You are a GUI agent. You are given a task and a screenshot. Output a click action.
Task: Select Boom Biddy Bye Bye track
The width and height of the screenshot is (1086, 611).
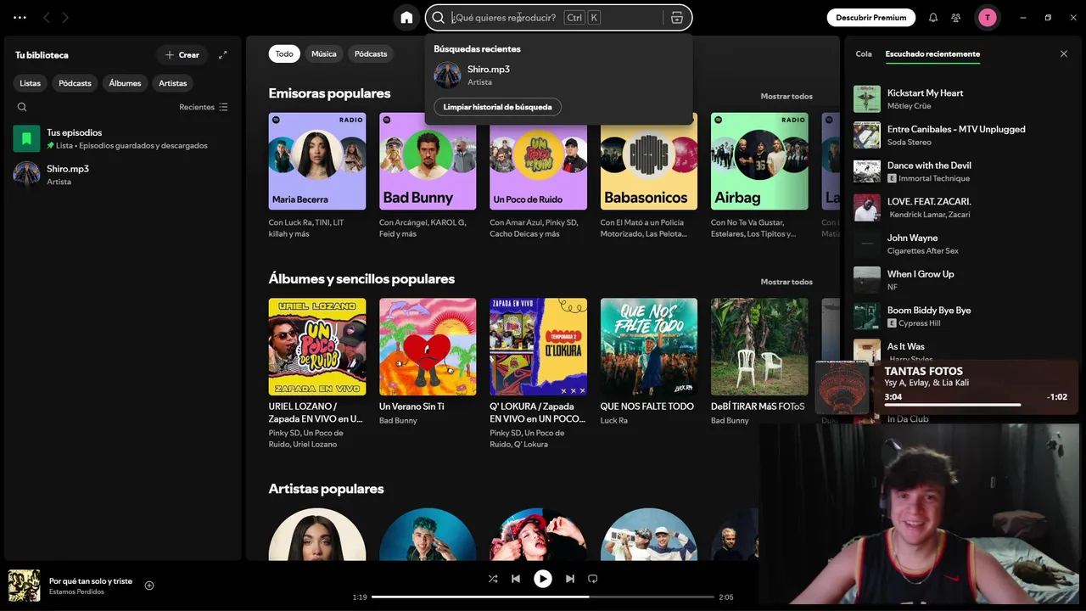[x=962, y=317]
